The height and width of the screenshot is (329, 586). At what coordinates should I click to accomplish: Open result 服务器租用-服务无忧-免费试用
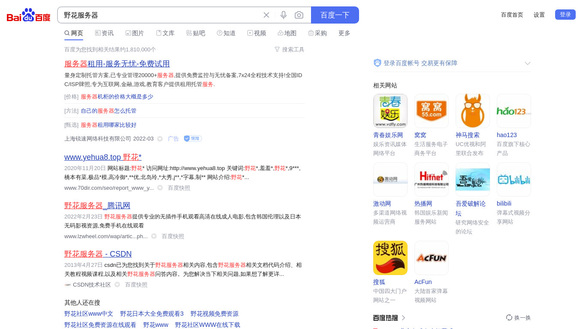117,64
